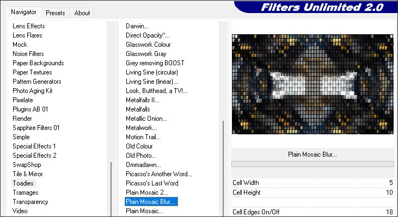
Task: Select the Plain Mosaic 2... filter
Action: point(147,193)
